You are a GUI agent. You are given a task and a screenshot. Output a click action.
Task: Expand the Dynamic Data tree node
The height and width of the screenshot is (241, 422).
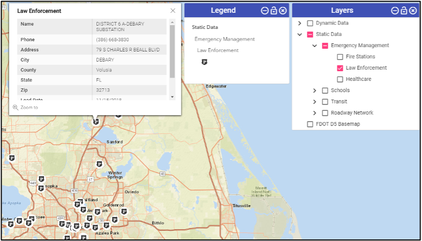pyautogui.click(x=299, y=24)
